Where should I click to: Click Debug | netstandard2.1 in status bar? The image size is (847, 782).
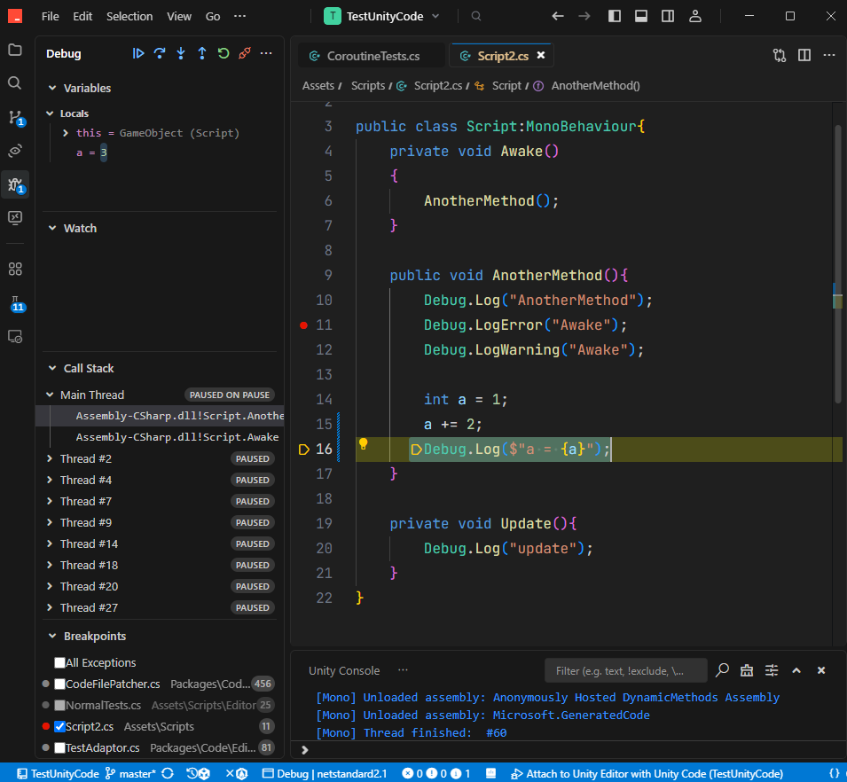325,773
